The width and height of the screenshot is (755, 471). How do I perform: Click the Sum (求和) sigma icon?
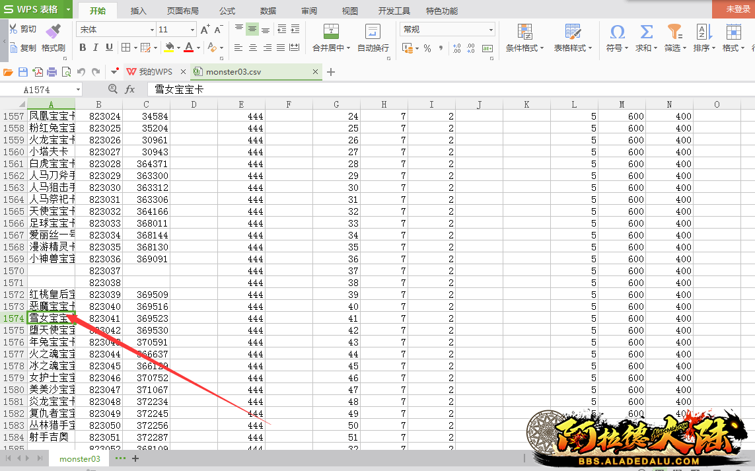(x=646, y=32)
